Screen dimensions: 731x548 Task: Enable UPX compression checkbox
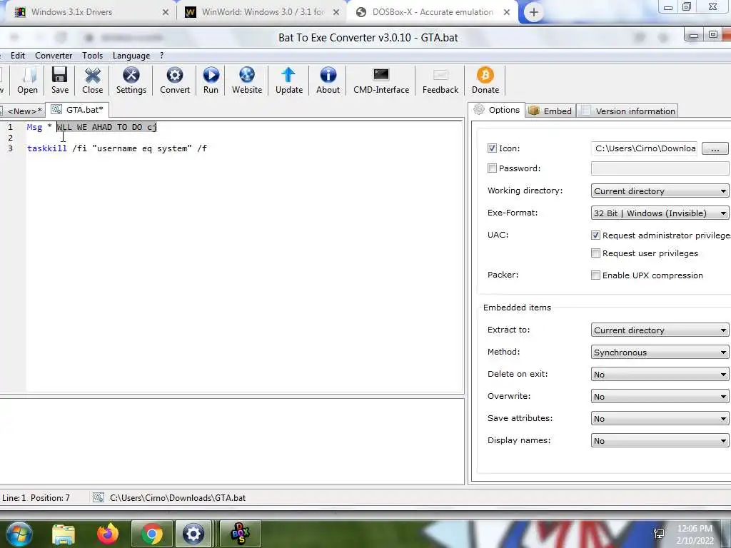point(595,275)
